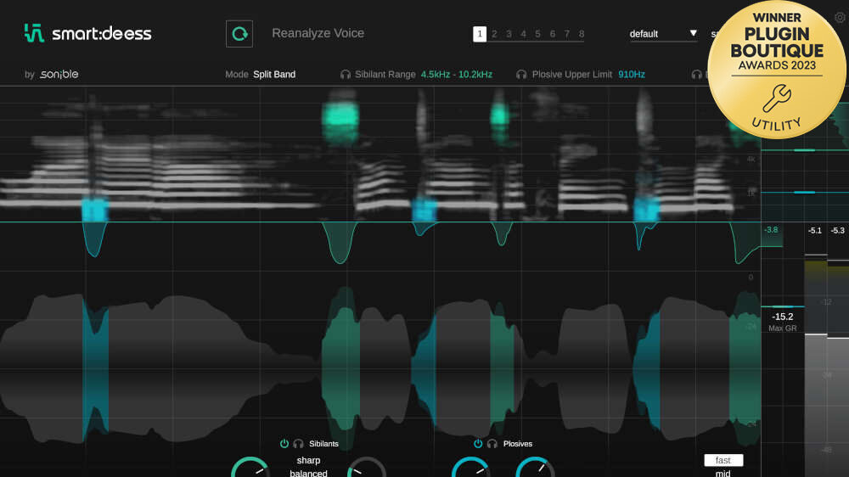Click the Plugin Boutique award badge
The height and width of the screenshot is (477, 849).
tap(777, 70)
